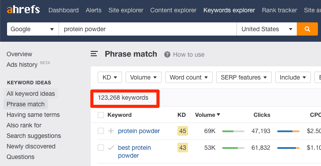Screen dimensions: 321x166
Task: Open the United States country dropdown
Action: 266,29
